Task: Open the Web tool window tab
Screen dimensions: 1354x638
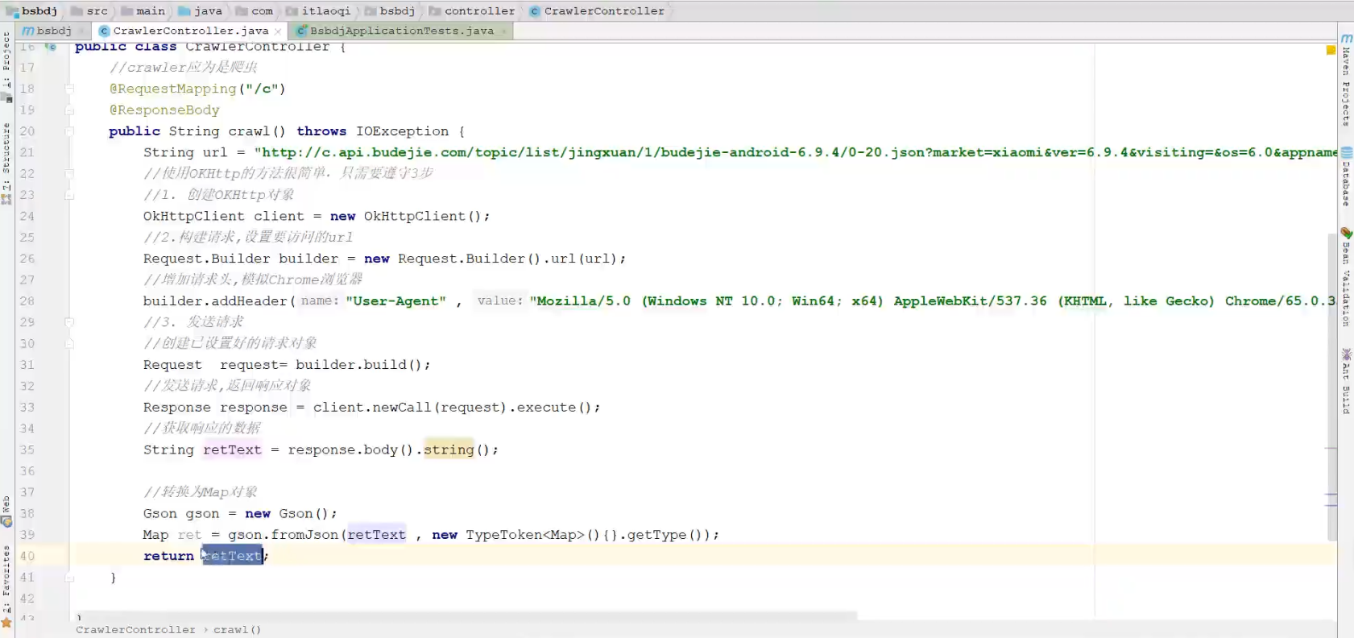Action: point(6,512)
